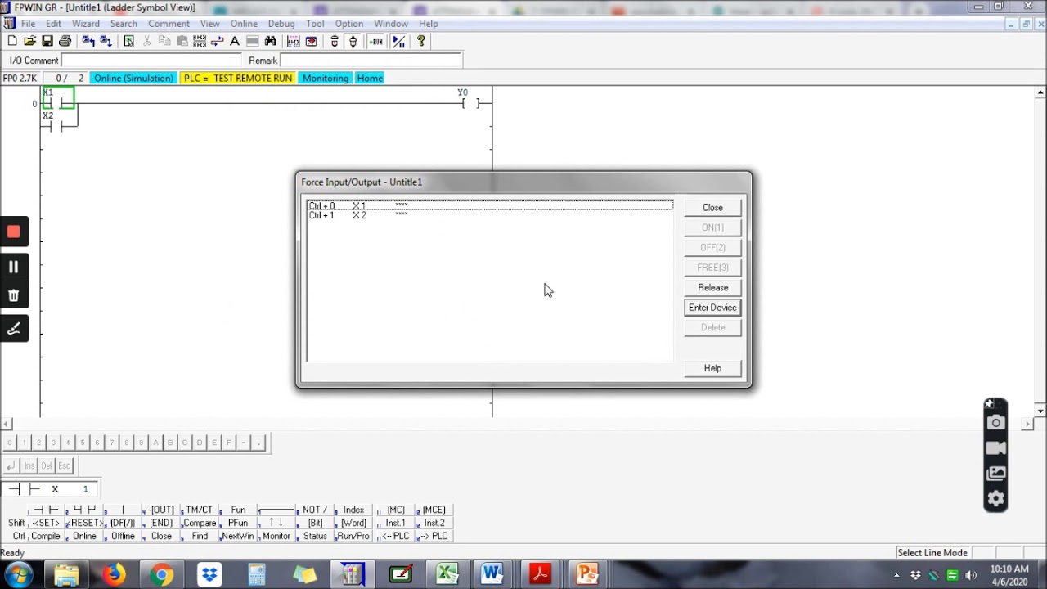Click the Home status indicator
Image resolution: width=1047 pixels, height=589 pixels.
coord(370,79)
